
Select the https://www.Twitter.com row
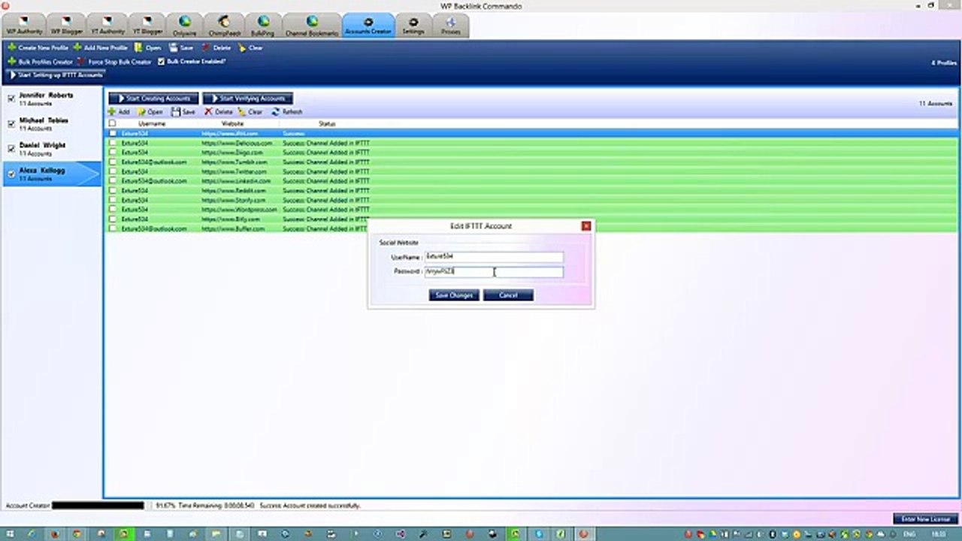pyautogui.click(x=532, y=171)
